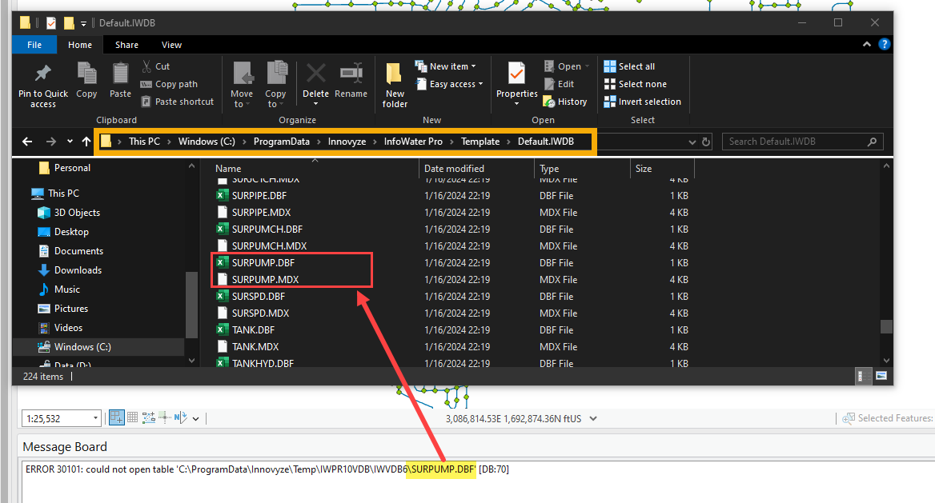The width and height of the screenshot is (935, 503).
Task: Sort files by the Name column
Action: coord(228,169)
